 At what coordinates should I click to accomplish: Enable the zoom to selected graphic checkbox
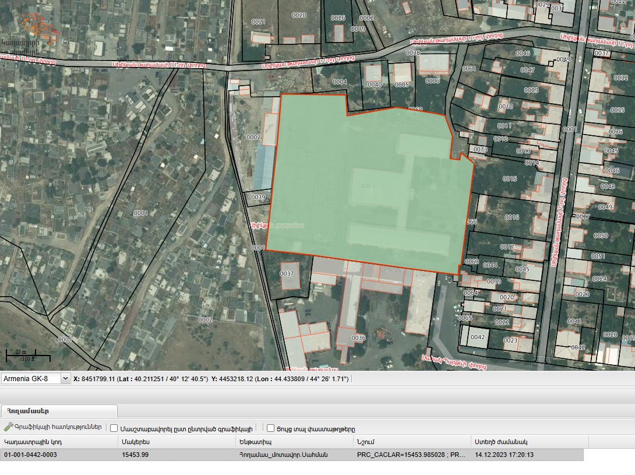[114, 428]
